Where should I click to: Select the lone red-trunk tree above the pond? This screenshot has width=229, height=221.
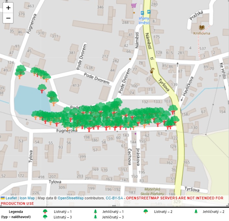pos(42,88)
